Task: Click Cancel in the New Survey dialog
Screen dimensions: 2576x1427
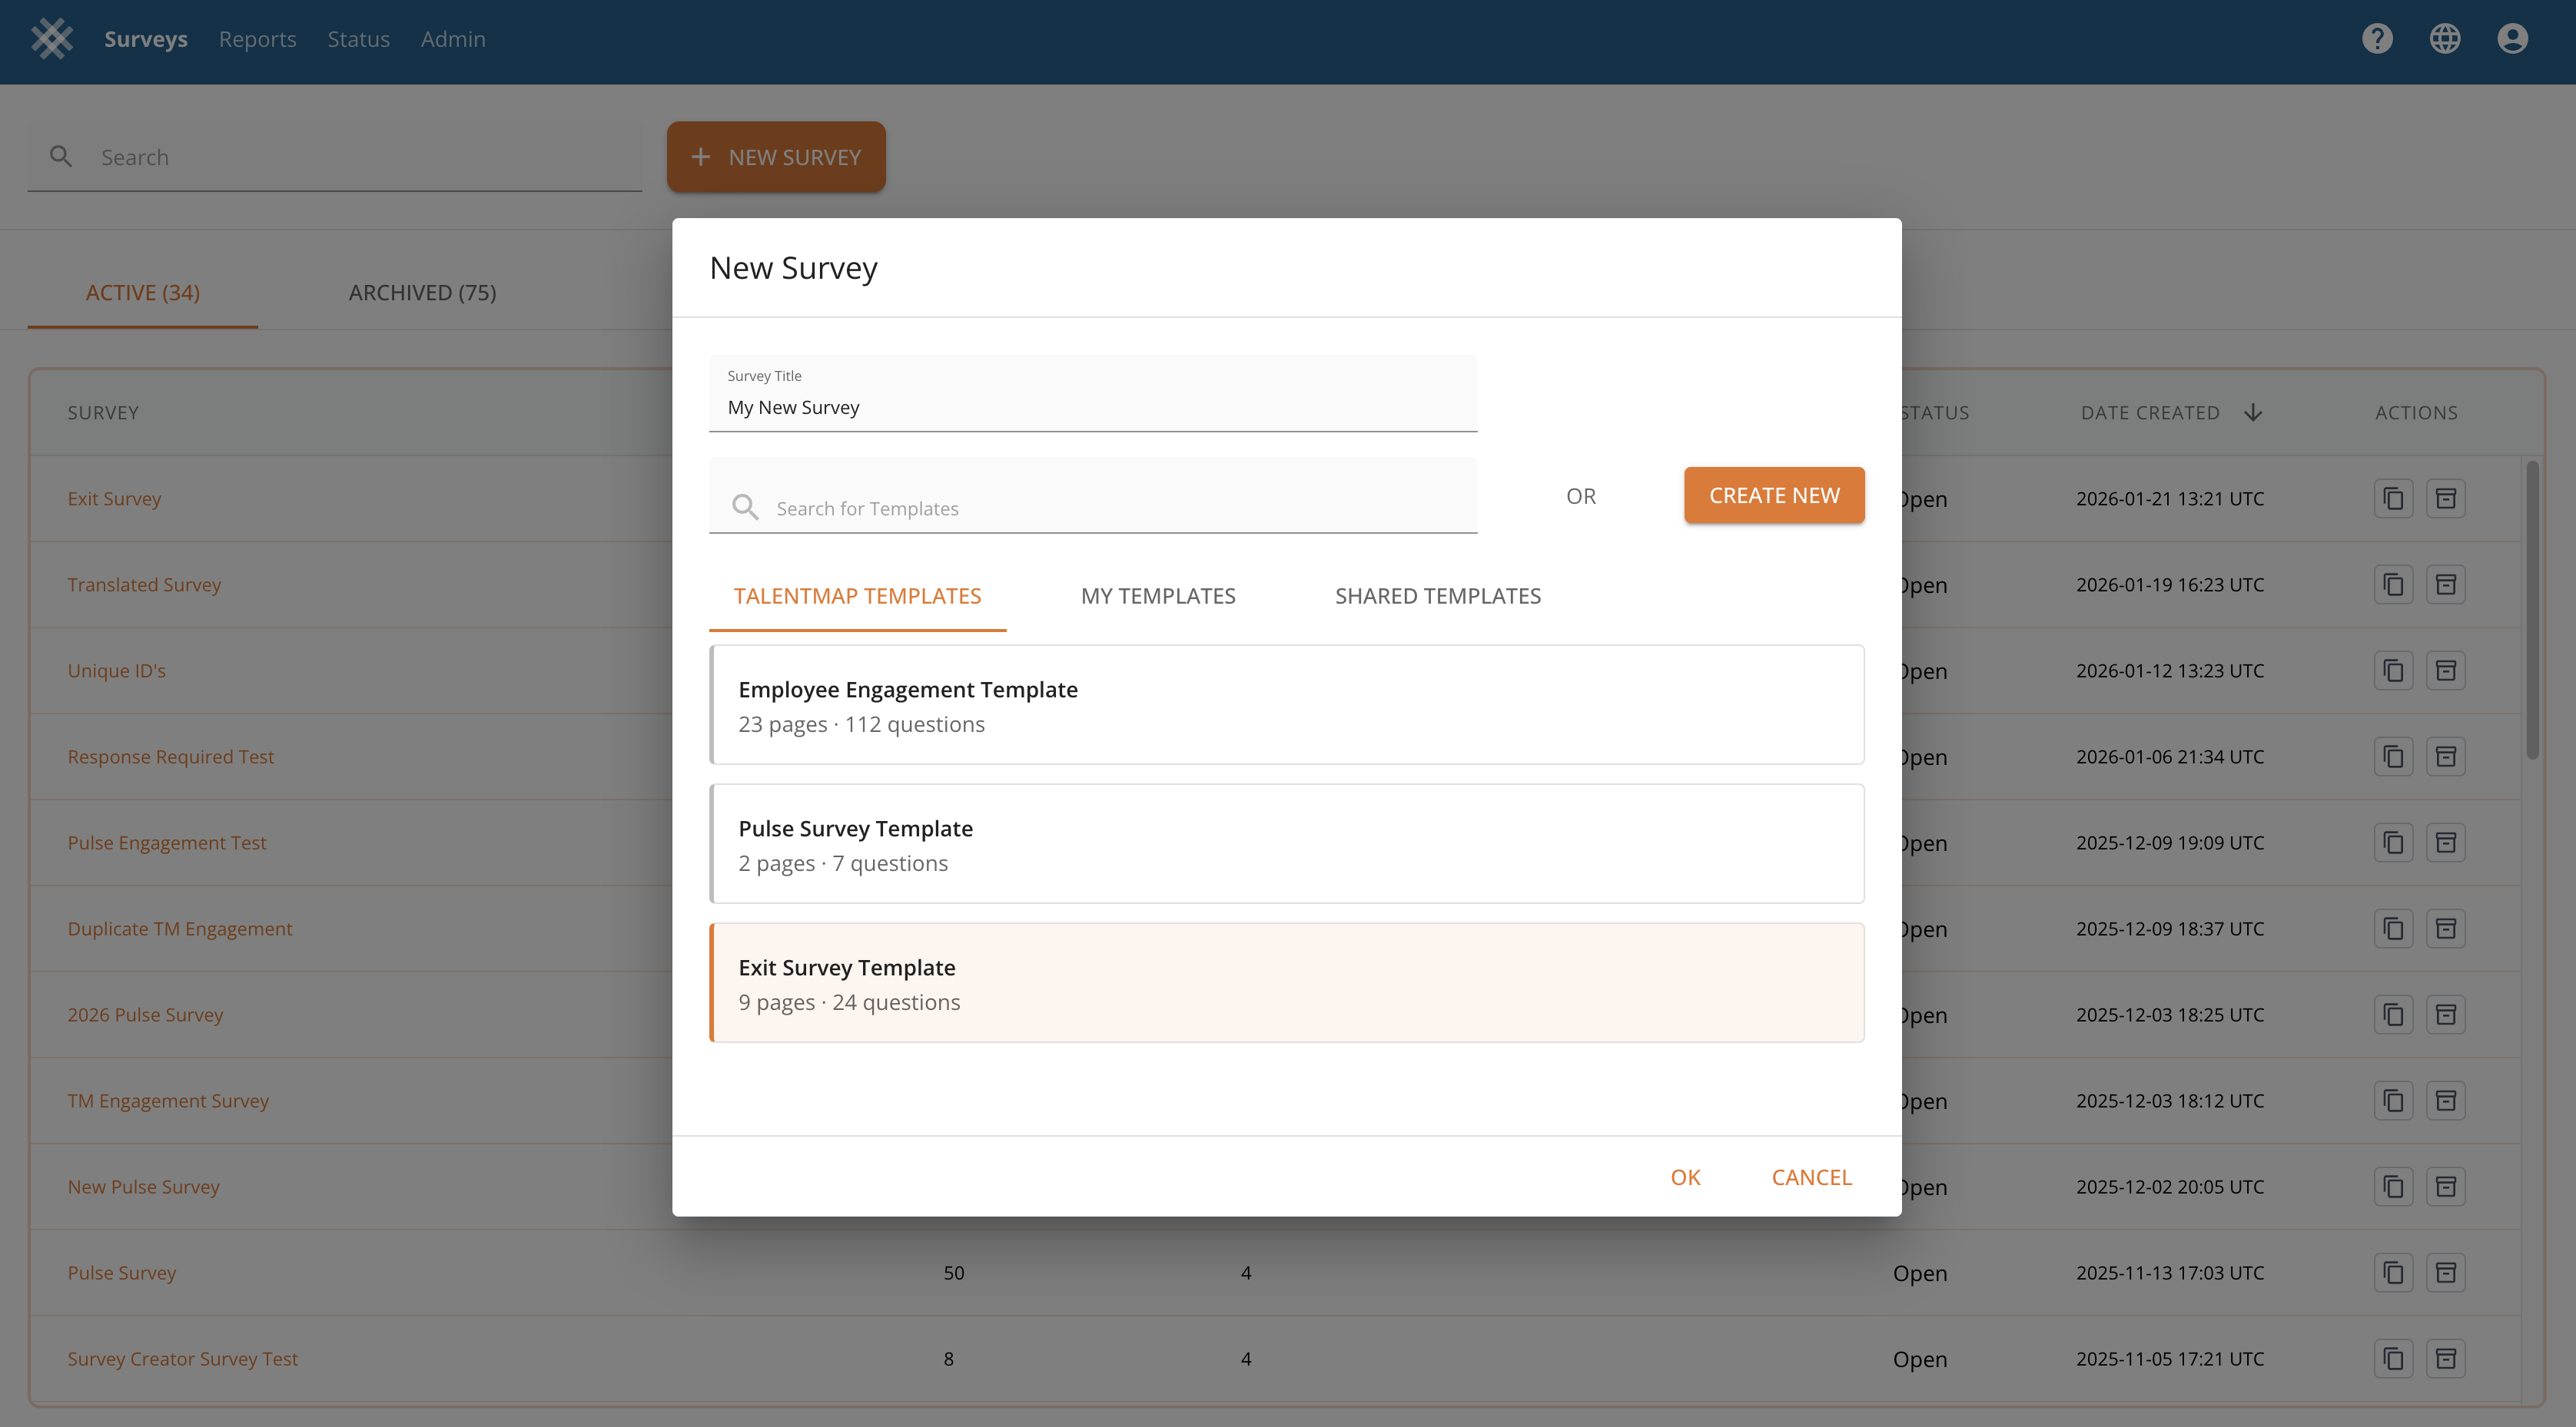Action: (x=1811, y=1177)
